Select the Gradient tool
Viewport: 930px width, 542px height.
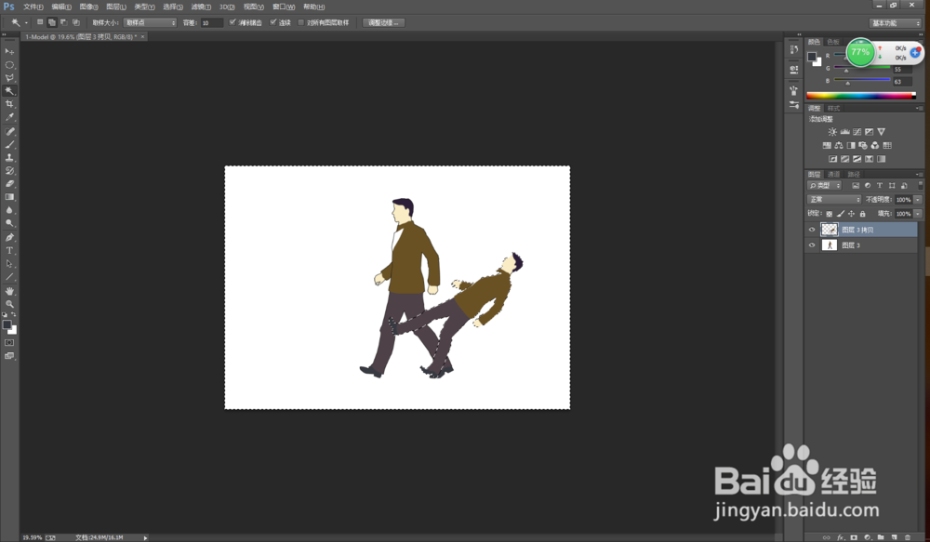tap(9, 197)
